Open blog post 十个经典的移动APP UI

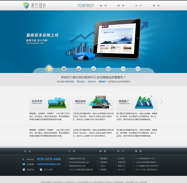click(x=146, y=159)
